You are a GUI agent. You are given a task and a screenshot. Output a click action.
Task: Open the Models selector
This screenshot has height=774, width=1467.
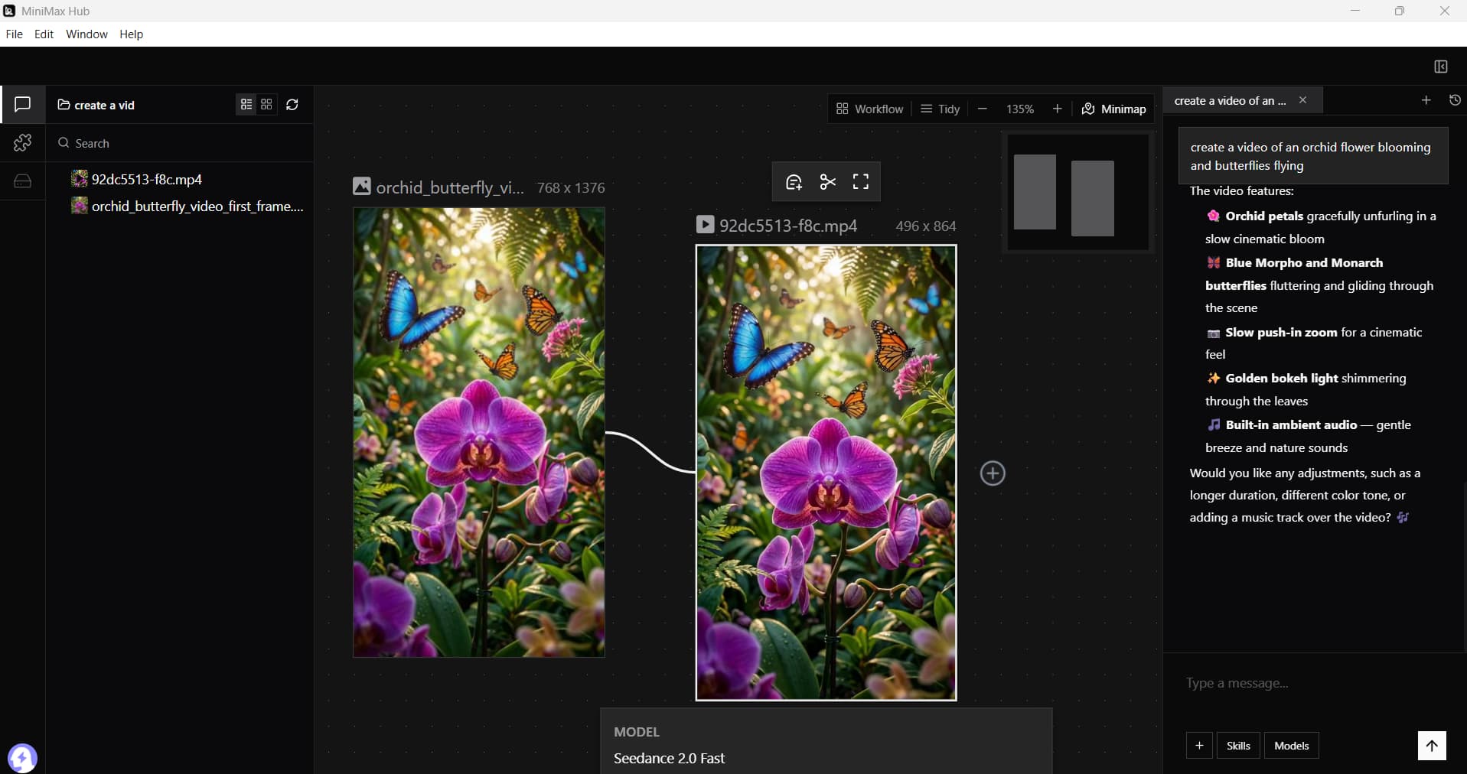(x=1291, y=746)
